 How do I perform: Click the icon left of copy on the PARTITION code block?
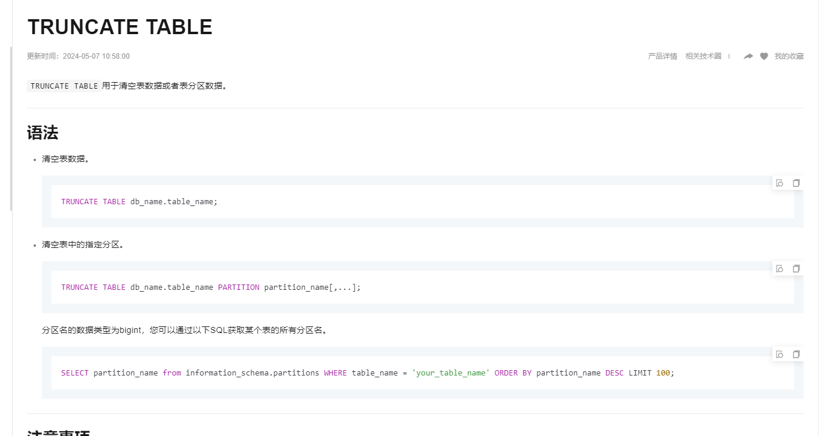pyautogui.click(x=780, y=269)
